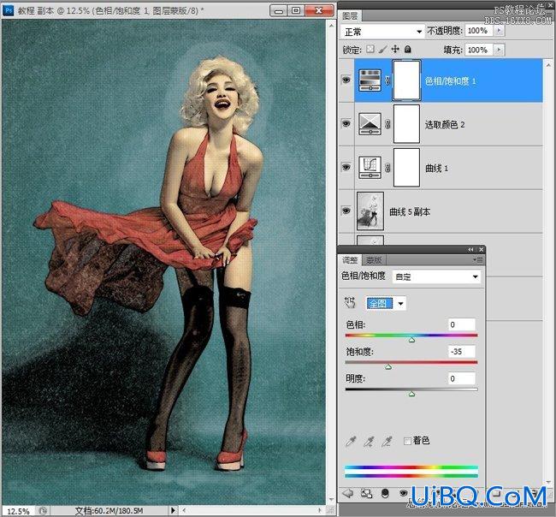This screenshot has width=556, height=517.
Task: Click the 曲线 5 副本 layer thumbnail
Action: 370,211
